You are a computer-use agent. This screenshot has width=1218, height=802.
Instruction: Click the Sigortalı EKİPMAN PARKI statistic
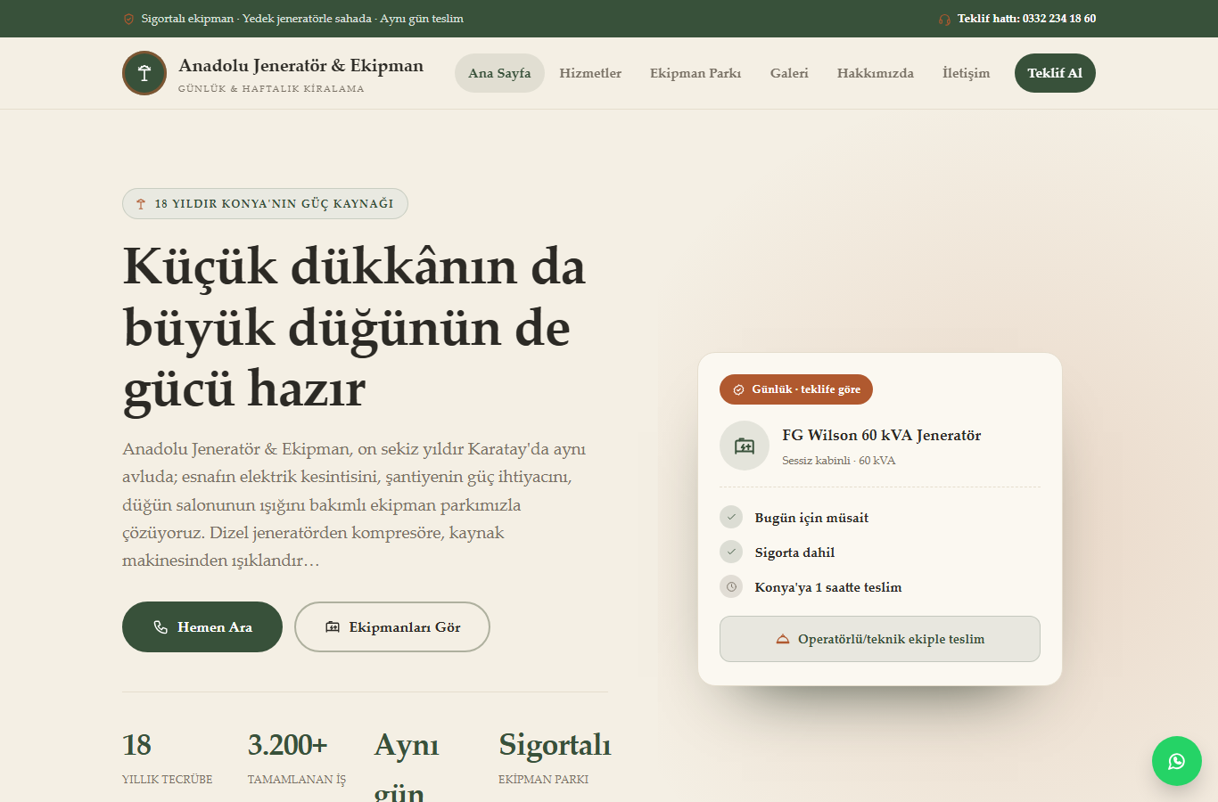(555, 758)
